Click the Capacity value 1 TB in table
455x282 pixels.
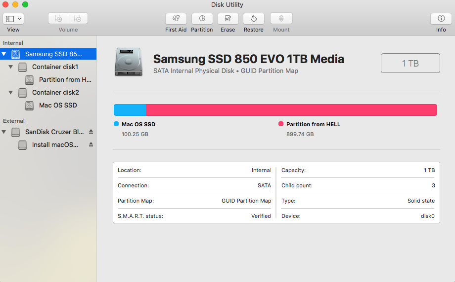point(429,170)
